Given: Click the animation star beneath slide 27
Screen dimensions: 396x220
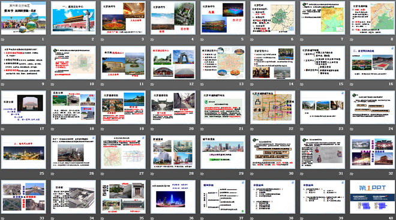Looking at the screenshot, I should click(102, 174).
